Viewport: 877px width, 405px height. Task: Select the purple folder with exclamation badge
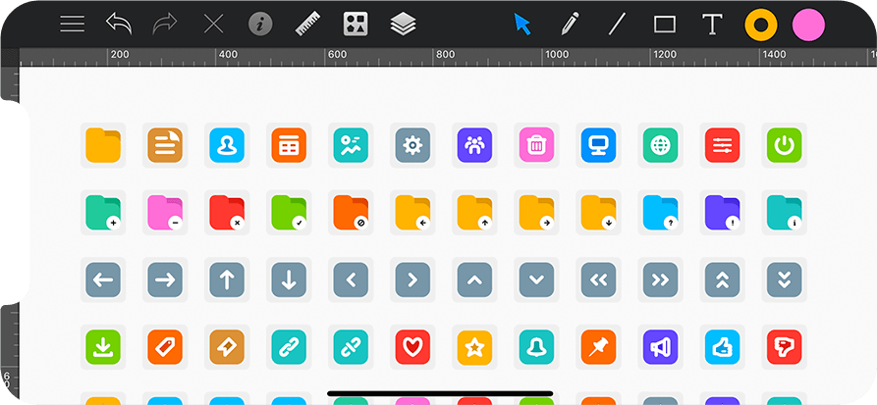point(723,212)
